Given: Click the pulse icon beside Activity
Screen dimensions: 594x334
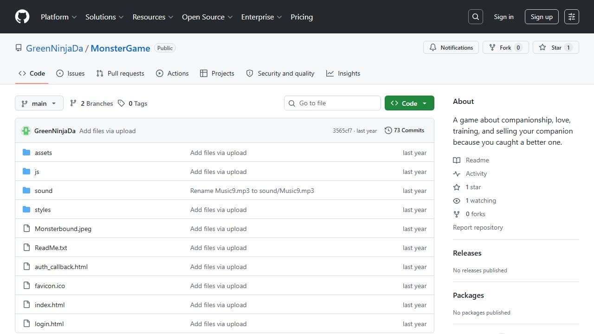Looking at the screenshot, I should coord(457,173).
